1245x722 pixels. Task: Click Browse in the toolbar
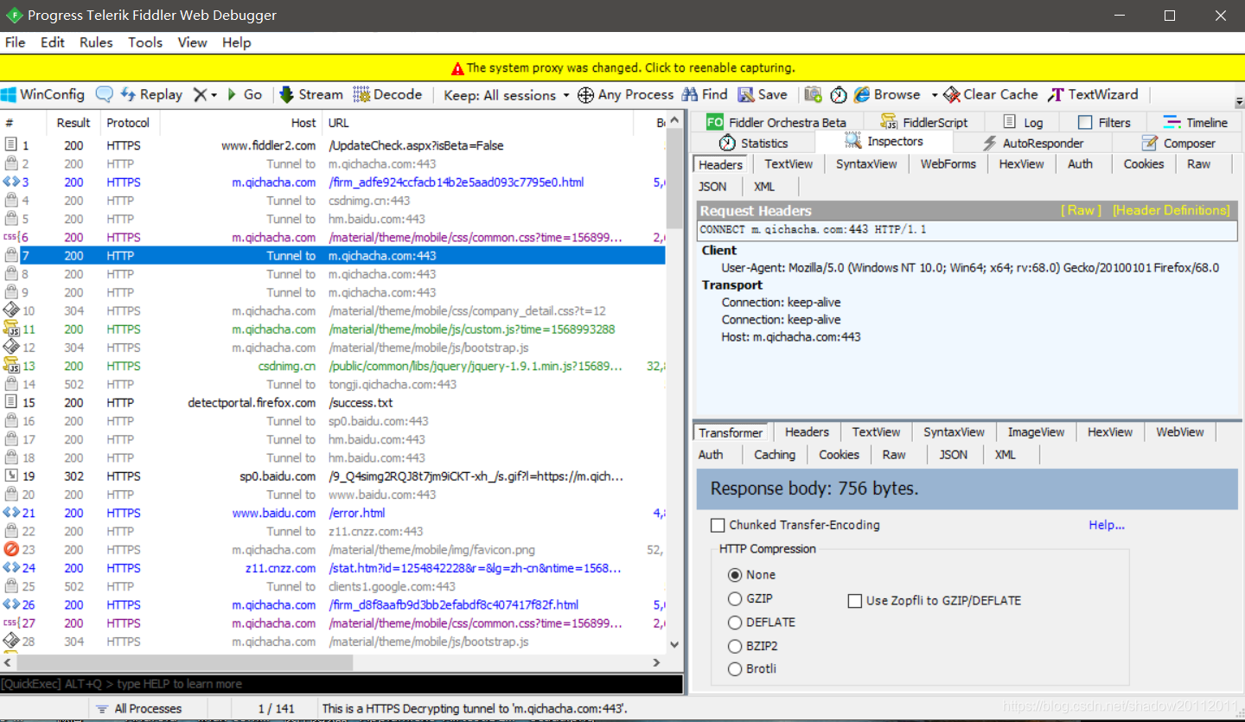887,94
